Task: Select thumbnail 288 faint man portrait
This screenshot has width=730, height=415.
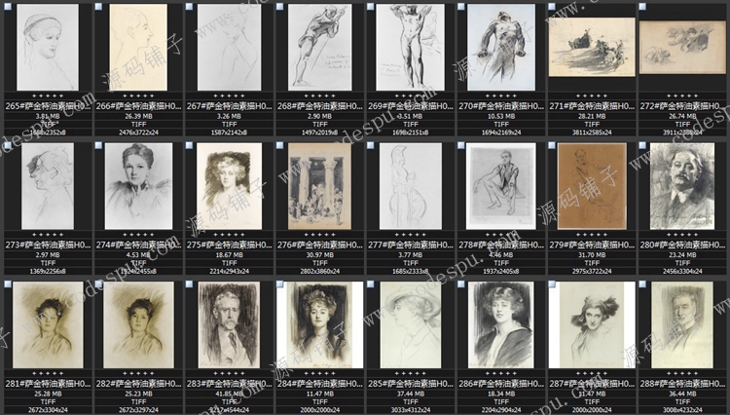Action: [682, 324]
